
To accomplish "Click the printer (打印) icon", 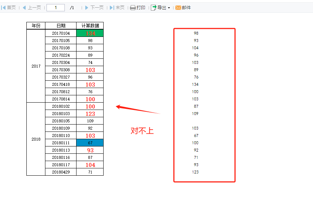I will [x=133, y=8].
